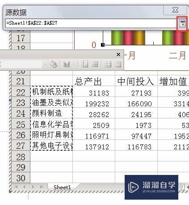Click the 0 value axis label

(x=94, y=45)
